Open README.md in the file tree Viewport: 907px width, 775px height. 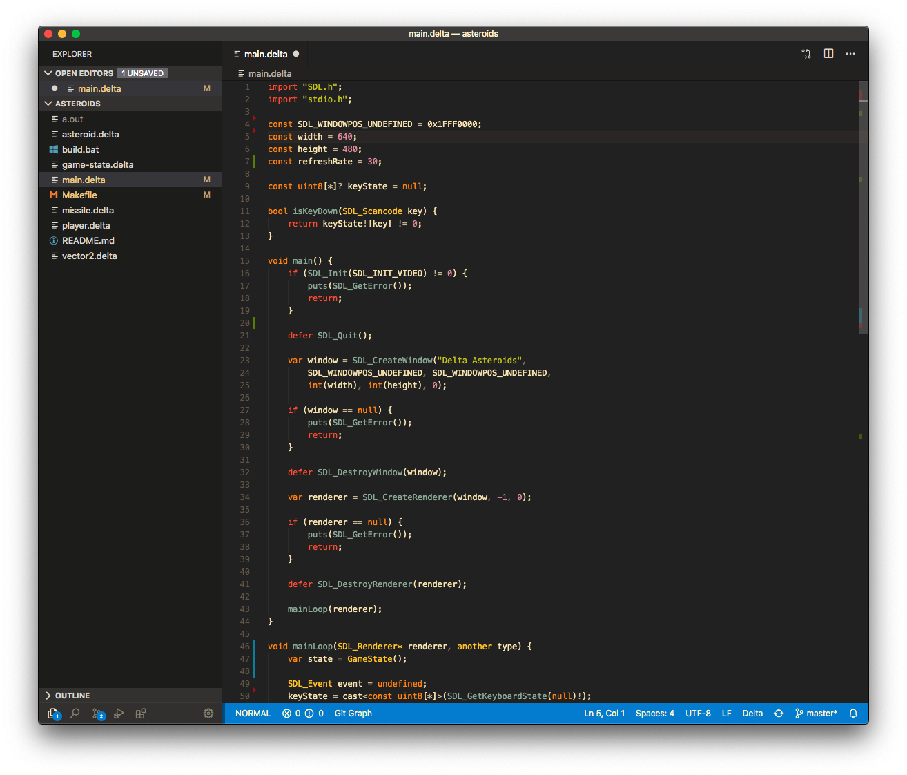[x=130, y=240]
